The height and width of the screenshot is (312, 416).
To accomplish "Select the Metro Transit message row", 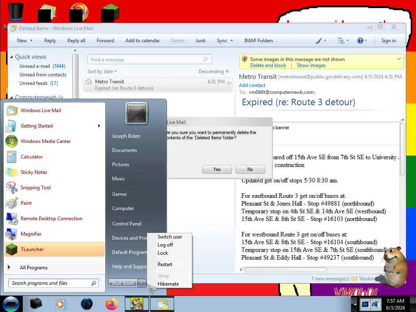I will 158,84.
